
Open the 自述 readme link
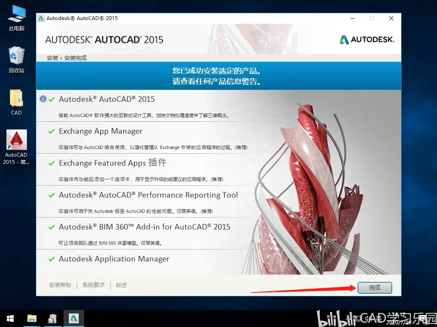[x=121, y=285]
